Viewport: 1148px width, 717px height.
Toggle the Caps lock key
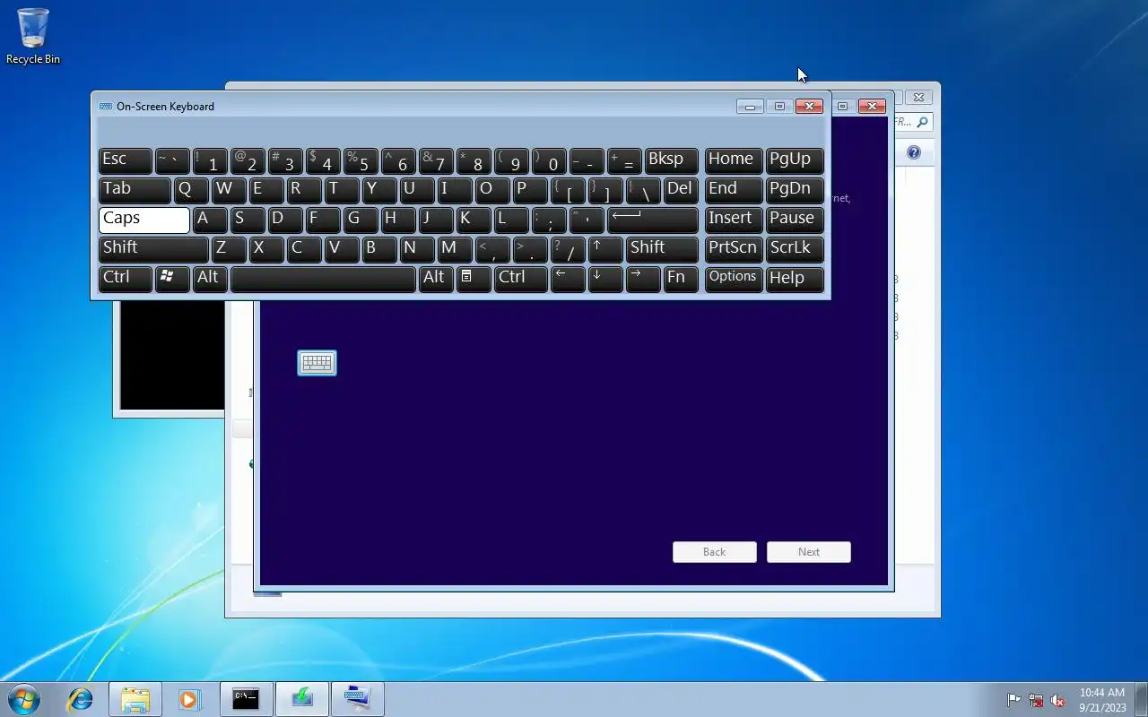point(144,220)
